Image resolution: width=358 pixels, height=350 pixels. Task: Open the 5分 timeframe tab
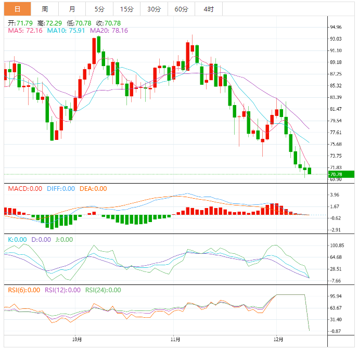(x=99, y=9)
